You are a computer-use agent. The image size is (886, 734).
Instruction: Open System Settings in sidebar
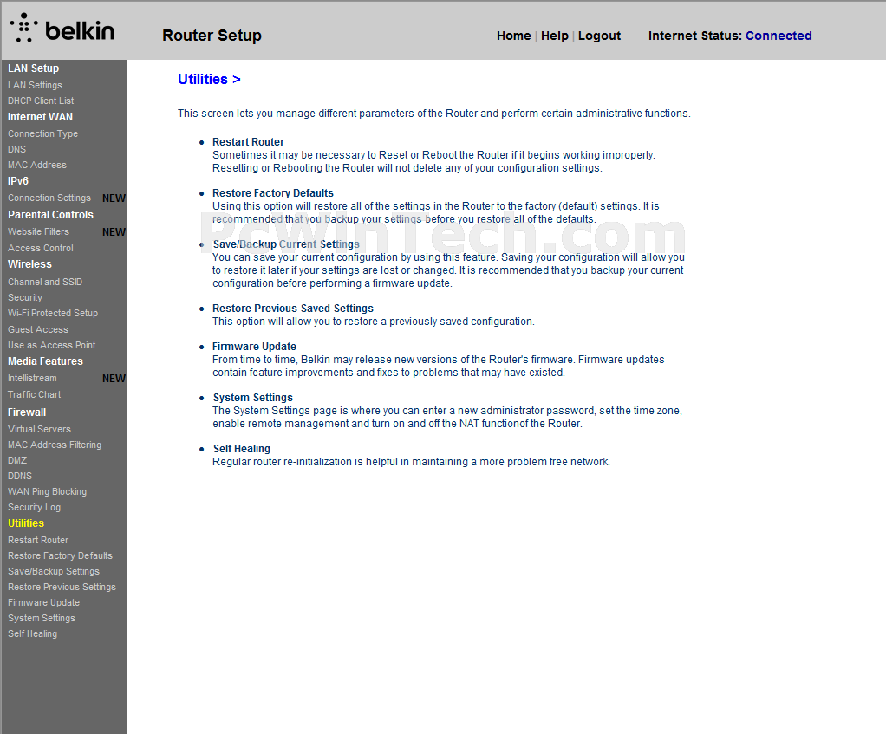point(42,618)
